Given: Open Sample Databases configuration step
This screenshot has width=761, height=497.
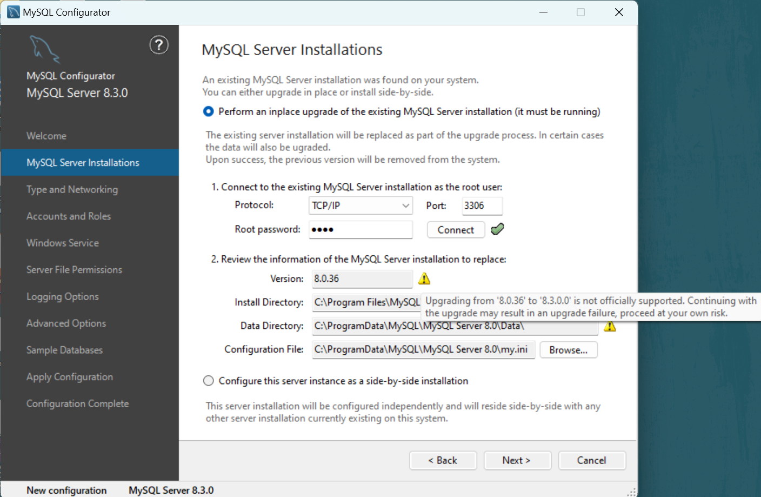Looking at the screenshot, I should pos(64,350).
